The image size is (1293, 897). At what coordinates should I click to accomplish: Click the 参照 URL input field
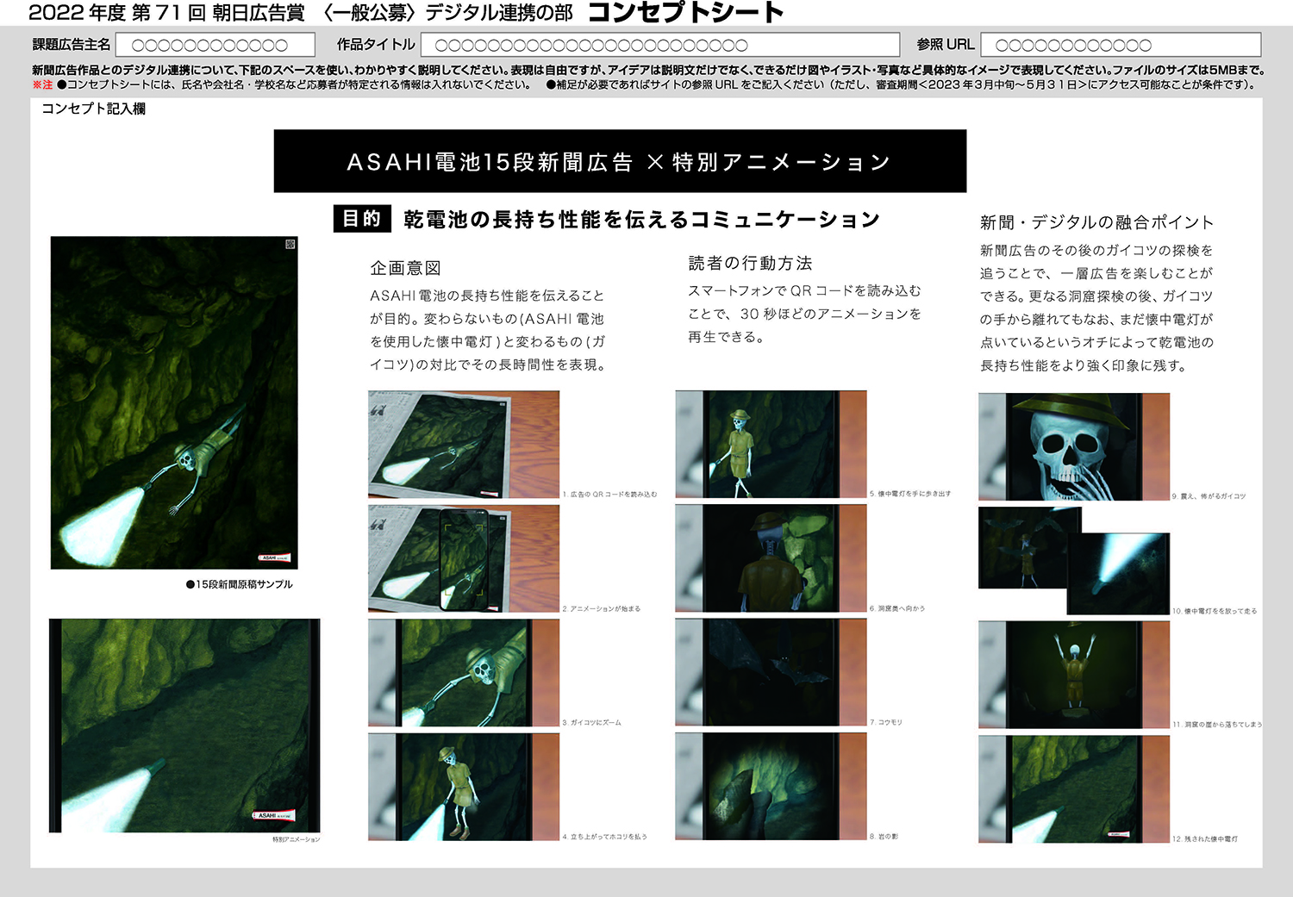(1121, 45)
